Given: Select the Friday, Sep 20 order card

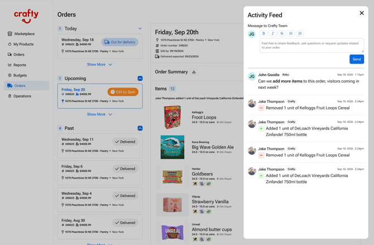Looking at the screenshot, I should [100, 96].
